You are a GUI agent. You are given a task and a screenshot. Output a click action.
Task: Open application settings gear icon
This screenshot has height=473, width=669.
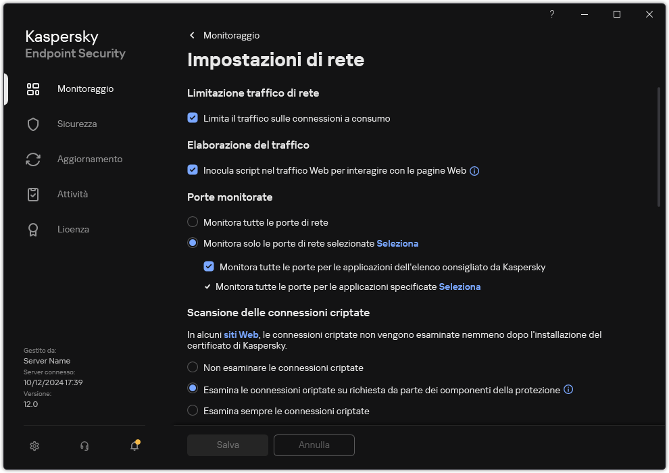coord(34,446)
